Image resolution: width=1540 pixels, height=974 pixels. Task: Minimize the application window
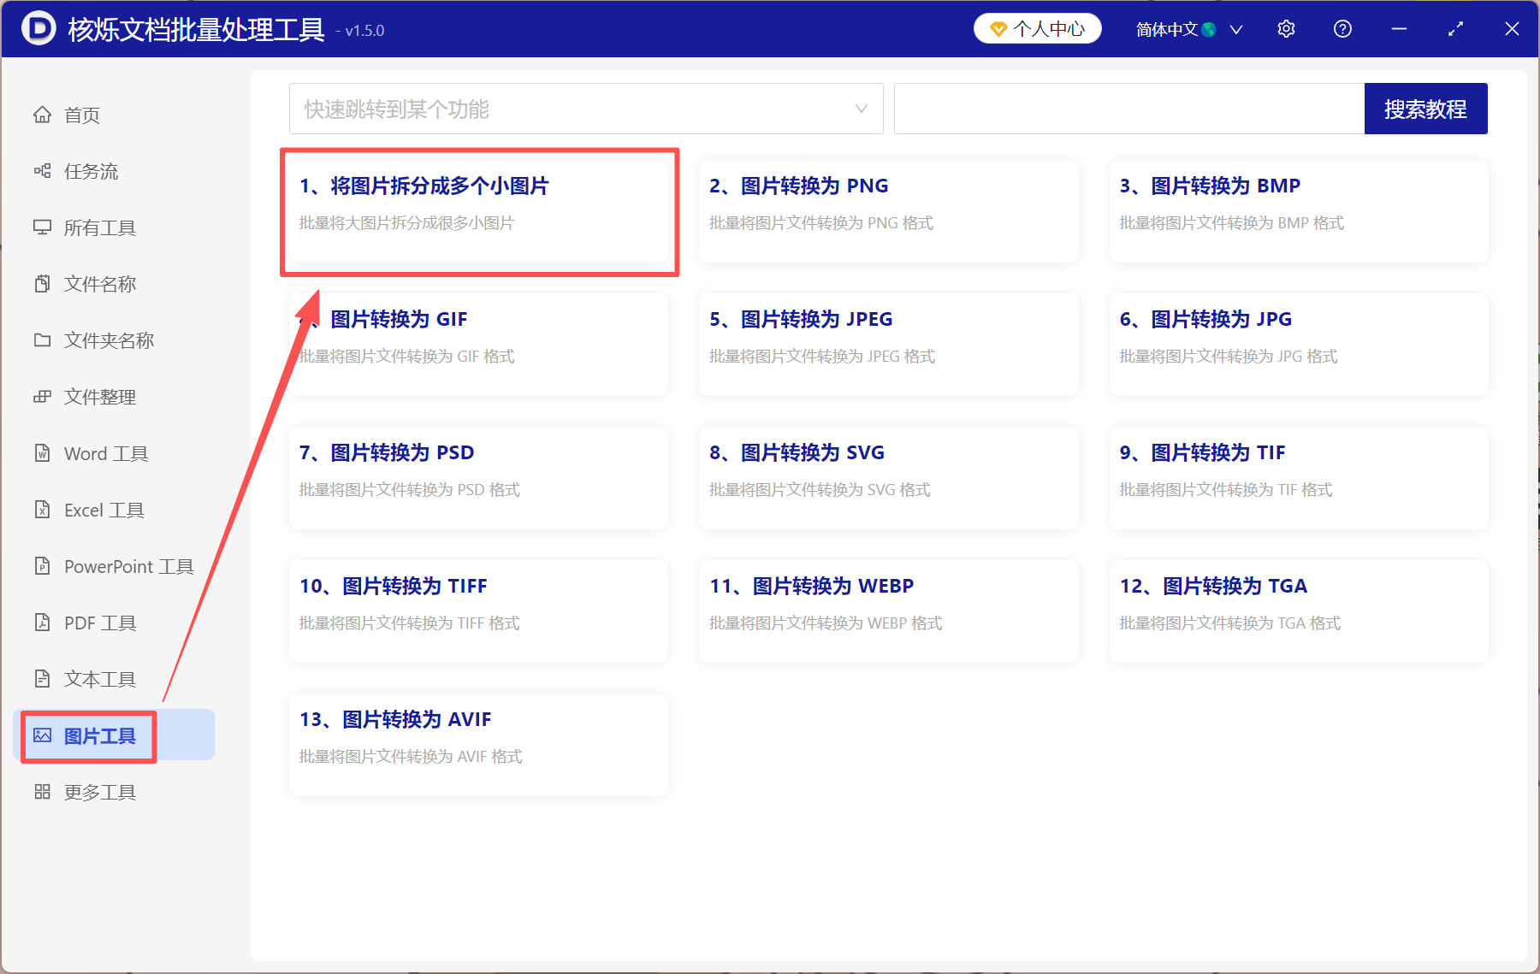tap(1399, 29)
